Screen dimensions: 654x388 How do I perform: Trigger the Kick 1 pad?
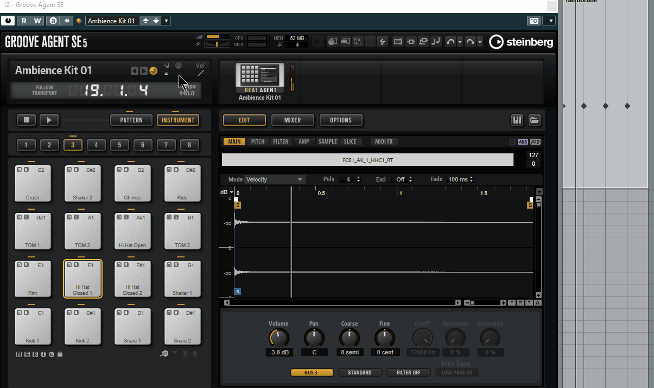coord(33,327)
